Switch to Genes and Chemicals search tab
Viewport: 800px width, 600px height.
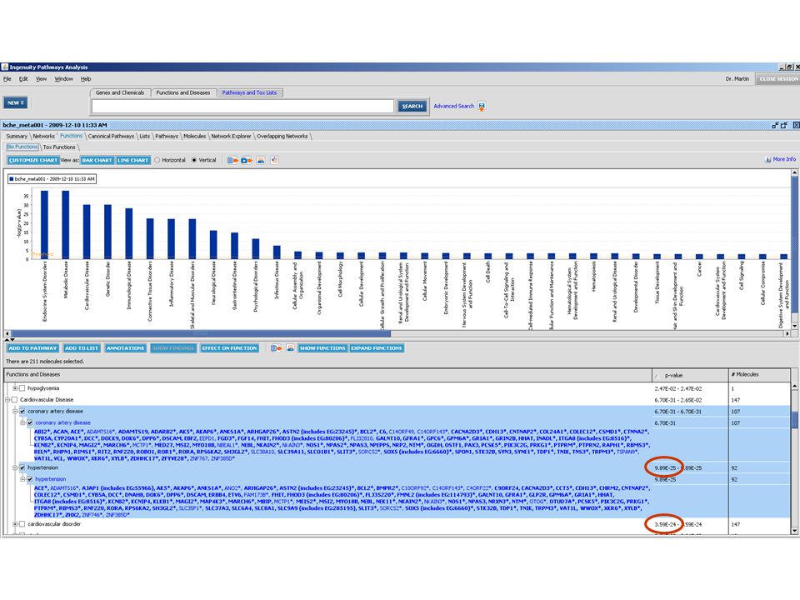[x=120, y=92]
